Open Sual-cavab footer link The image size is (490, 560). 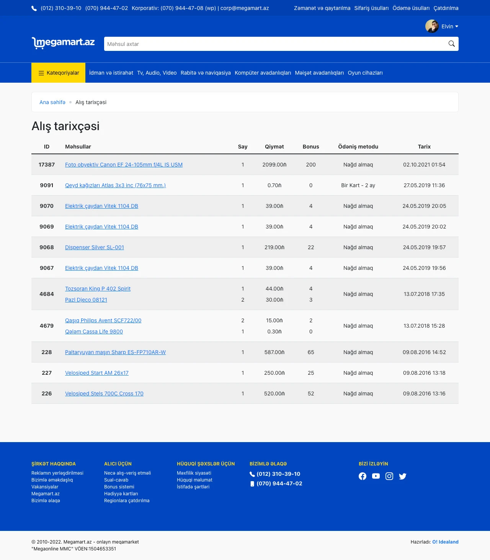coord(116,480)
